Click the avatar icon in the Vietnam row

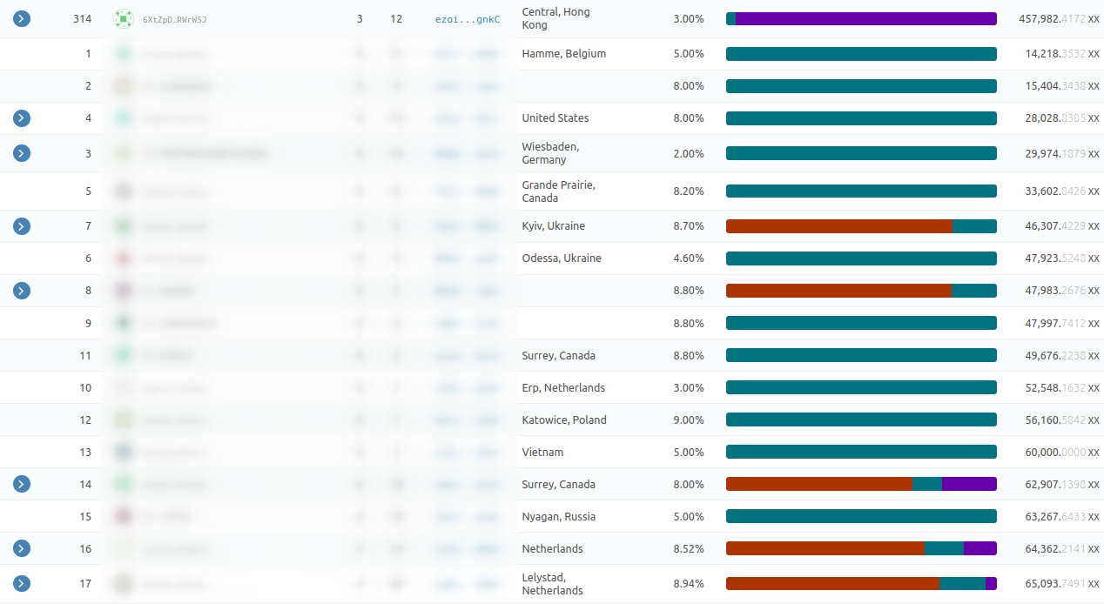pos(124,452)
